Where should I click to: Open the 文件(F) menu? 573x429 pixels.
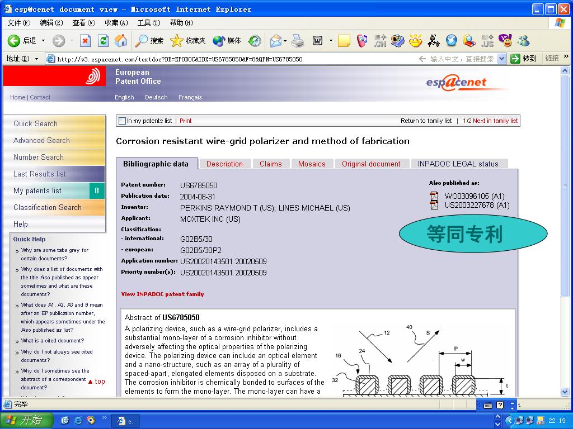18,23
